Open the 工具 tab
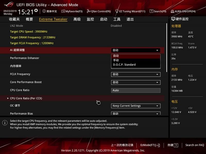206x154 pixels. [x=117, y=19]
